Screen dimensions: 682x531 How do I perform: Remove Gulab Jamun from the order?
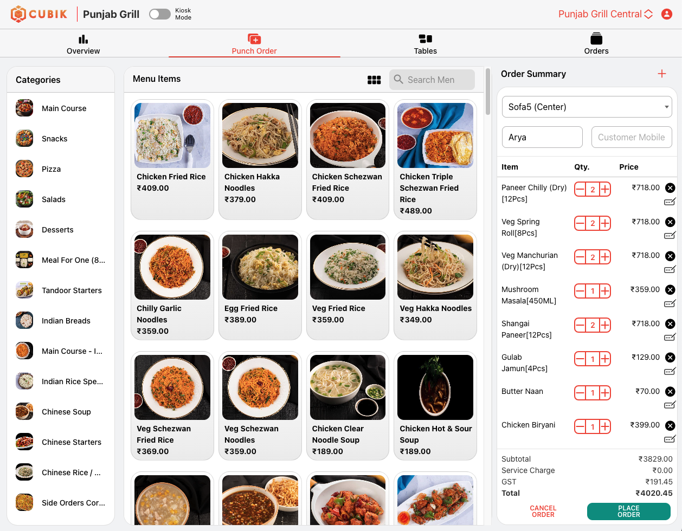670,358
